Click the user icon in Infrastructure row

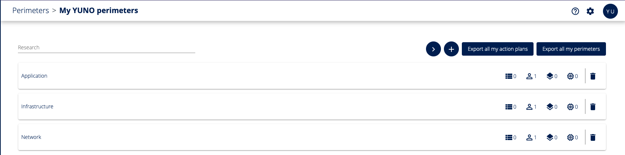[x=529, y=107]
